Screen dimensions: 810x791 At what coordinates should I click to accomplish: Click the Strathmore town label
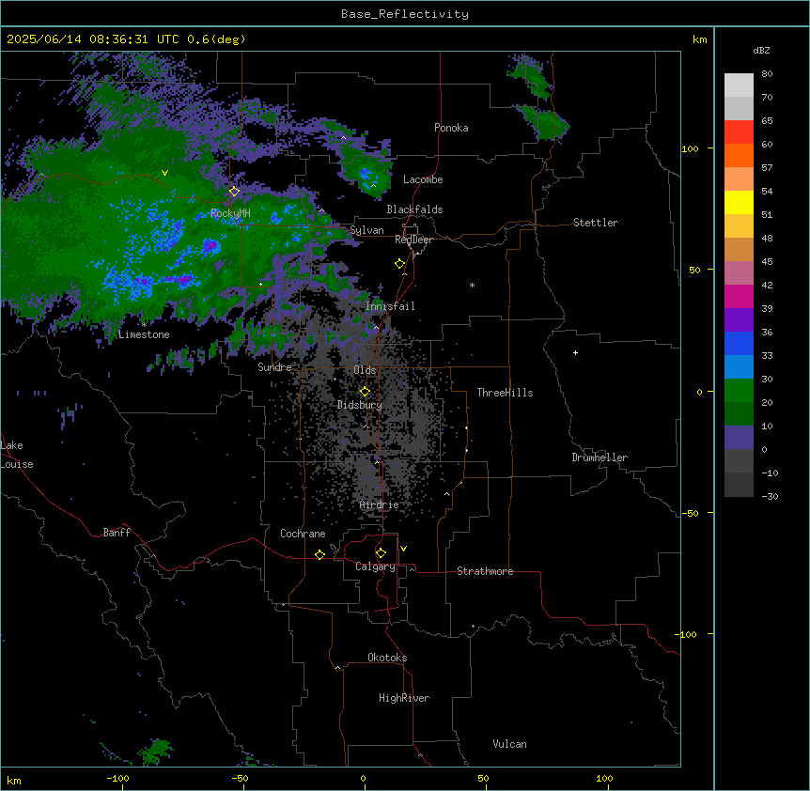click(x=485, y=571)
